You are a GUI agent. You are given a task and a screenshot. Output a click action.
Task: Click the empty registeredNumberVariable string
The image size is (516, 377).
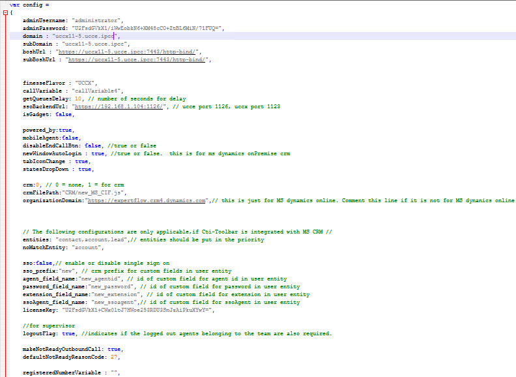(x=115, y=372)
